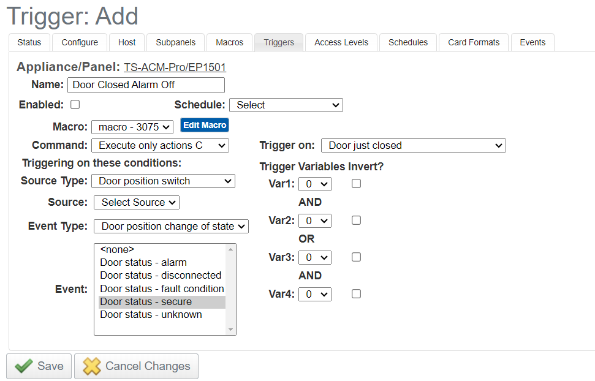The height and width of the screenshot is (381, 595).
Task: Click inside the Name text field
Action: tap(146, 85)
